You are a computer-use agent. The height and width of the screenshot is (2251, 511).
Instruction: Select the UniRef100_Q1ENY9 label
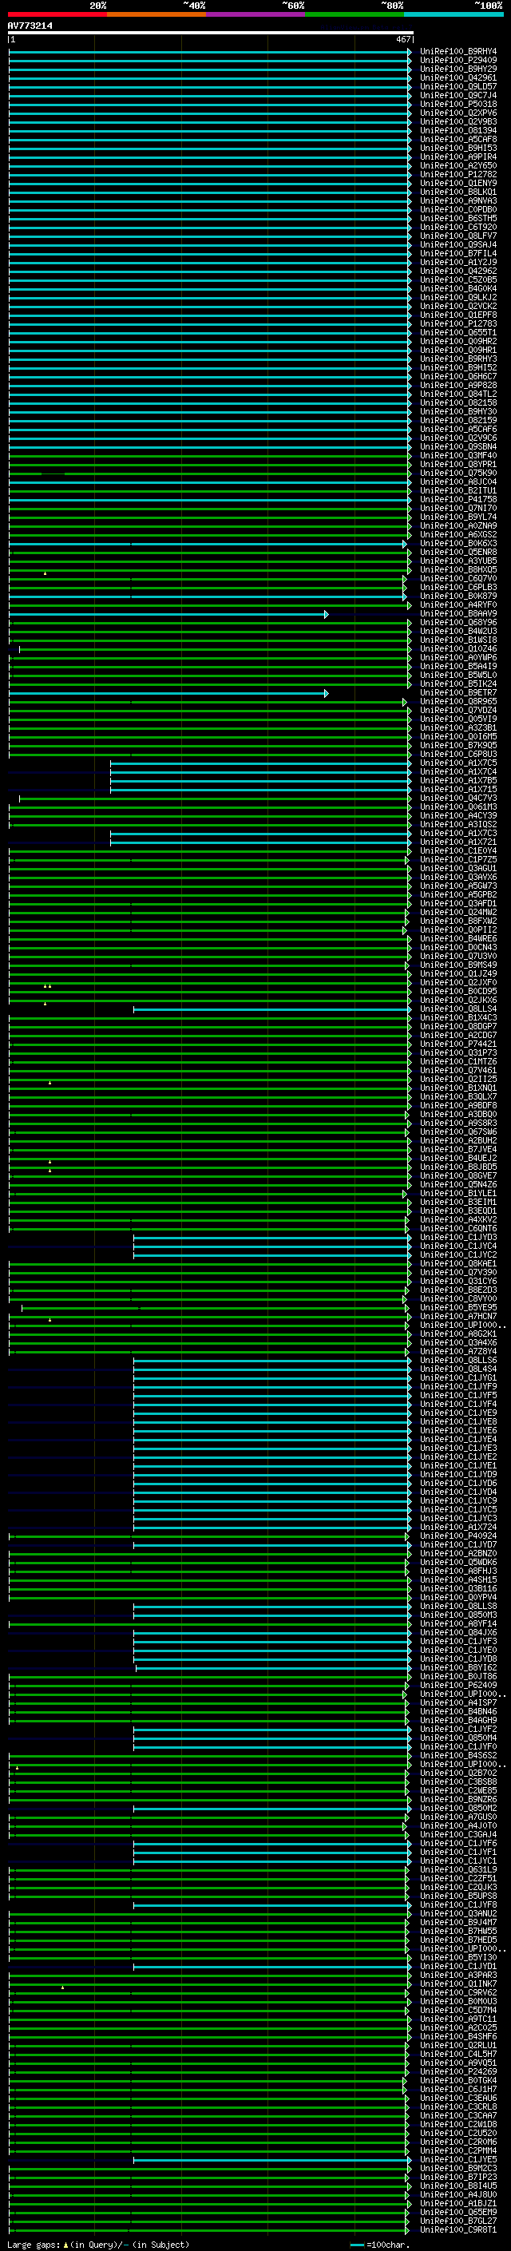(458, 184)
